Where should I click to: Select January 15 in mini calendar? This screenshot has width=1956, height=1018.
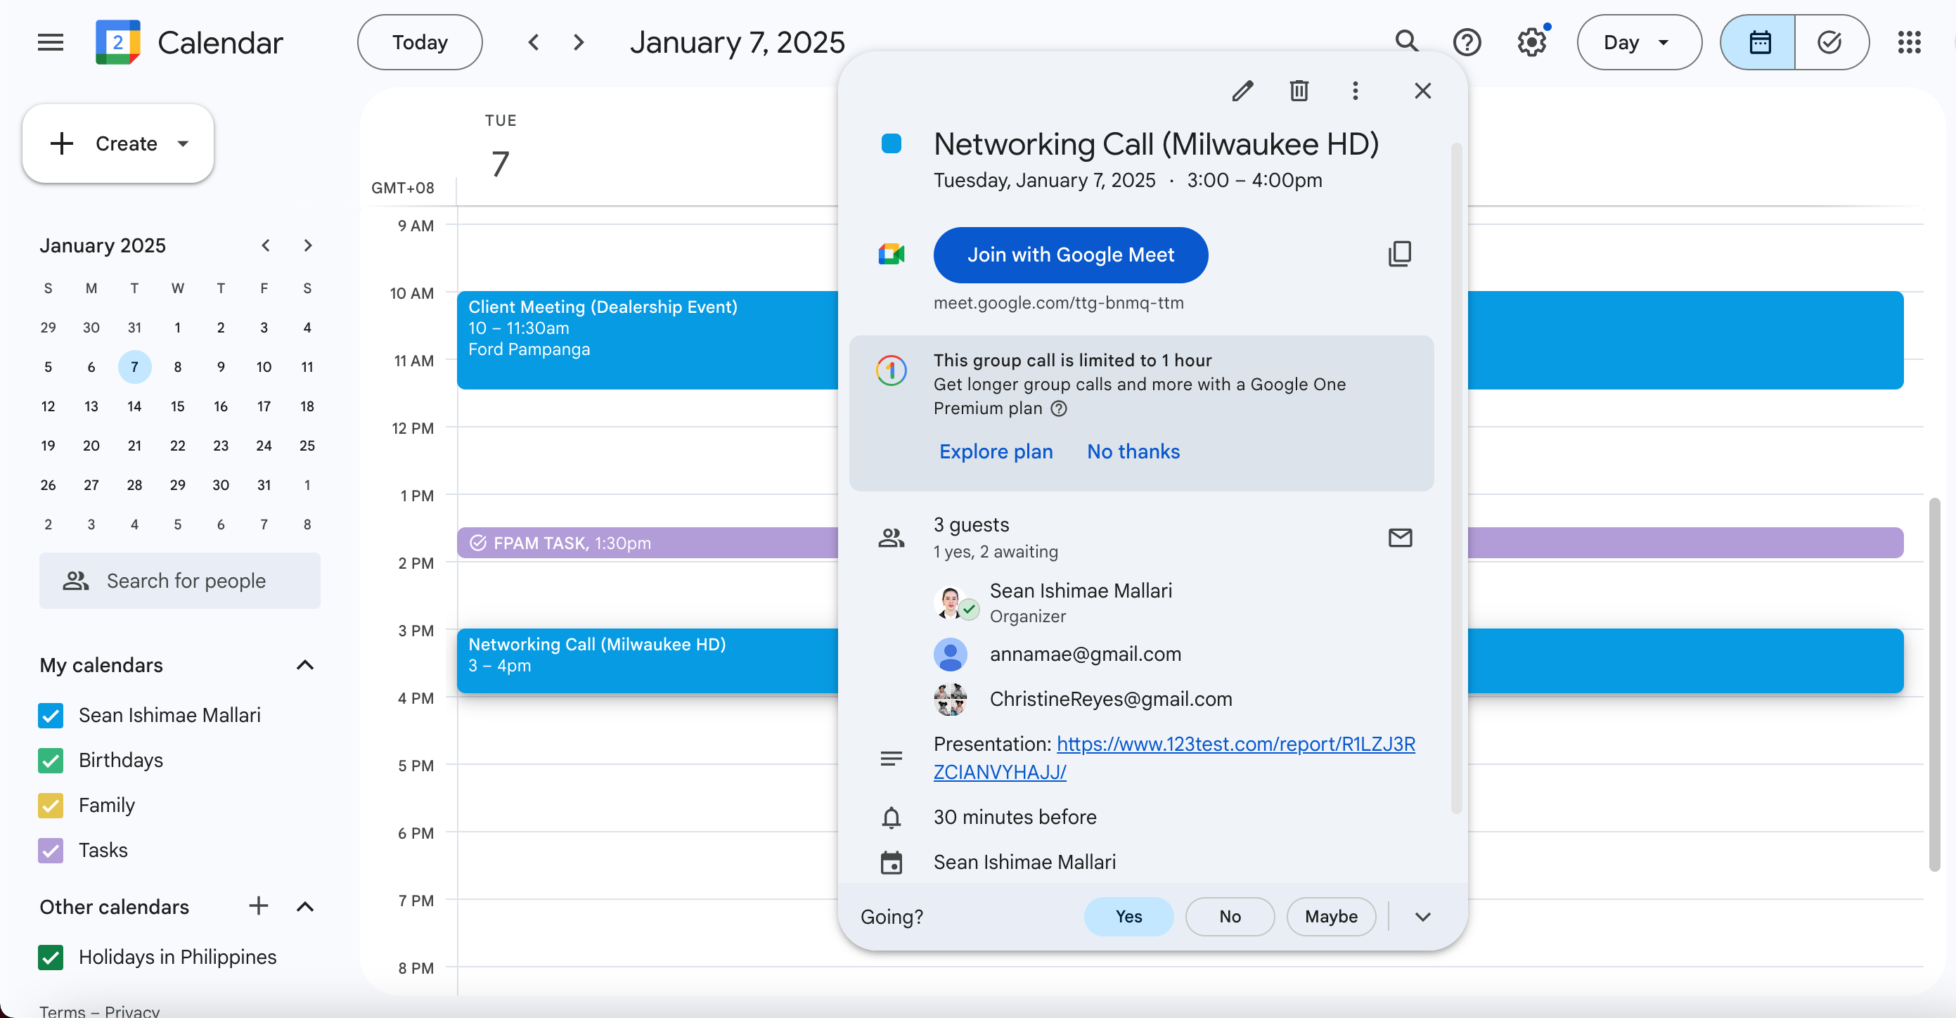click(x=178, y=406)
